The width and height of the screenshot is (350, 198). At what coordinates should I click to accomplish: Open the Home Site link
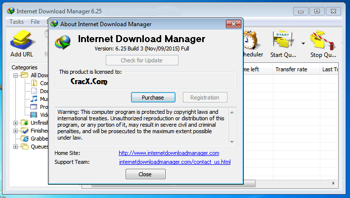pos(169,153)
